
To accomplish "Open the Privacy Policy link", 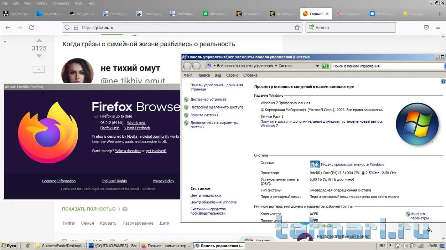I will [163, 181].
